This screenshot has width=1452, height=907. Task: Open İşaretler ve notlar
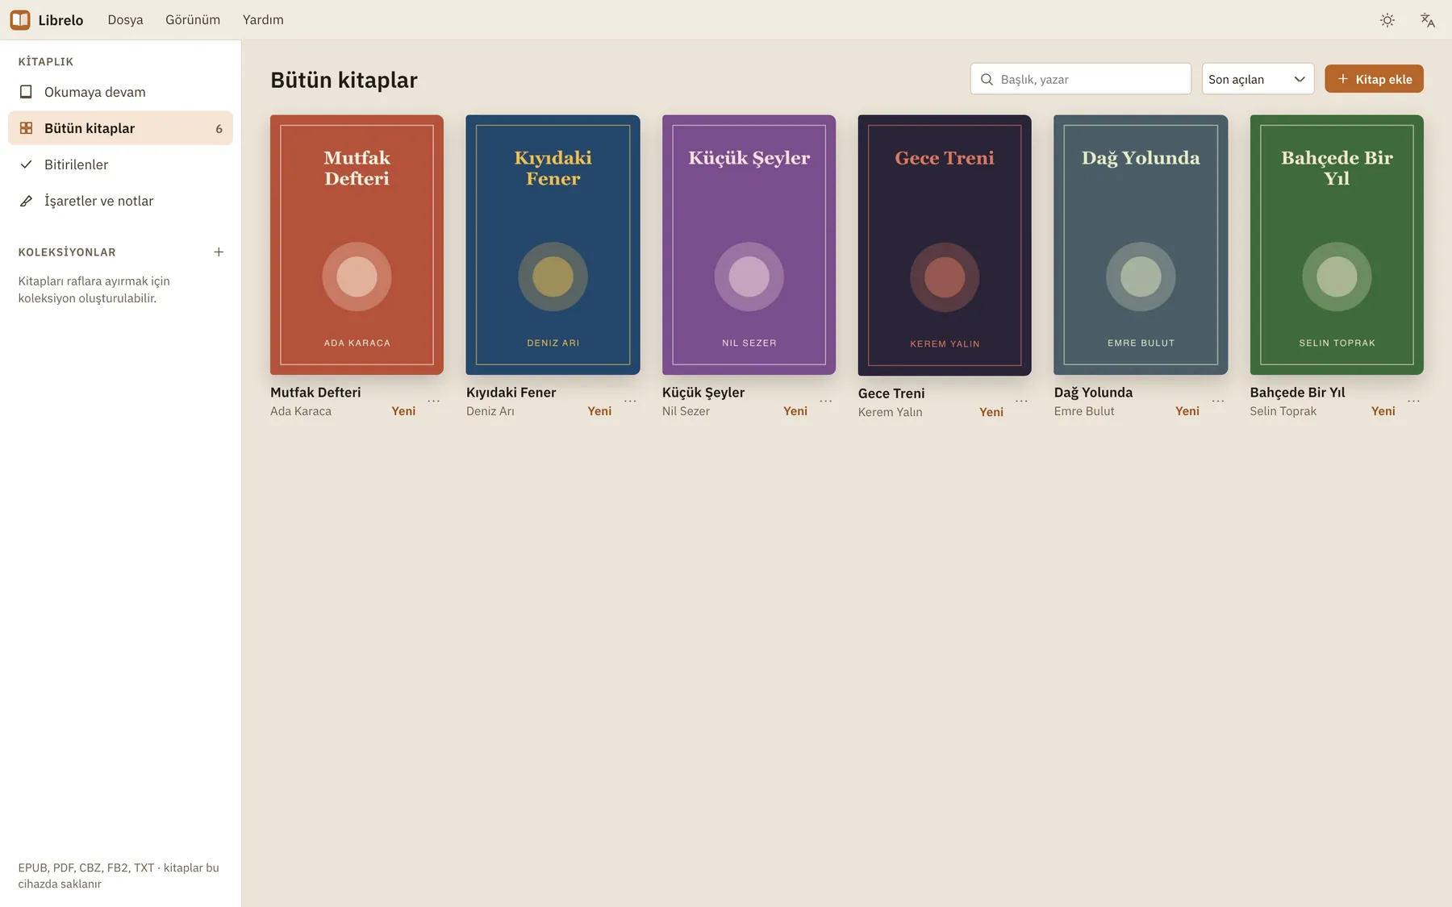(x=120, y=201)
